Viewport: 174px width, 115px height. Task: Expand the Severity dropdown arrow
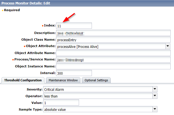coord(155,89)
